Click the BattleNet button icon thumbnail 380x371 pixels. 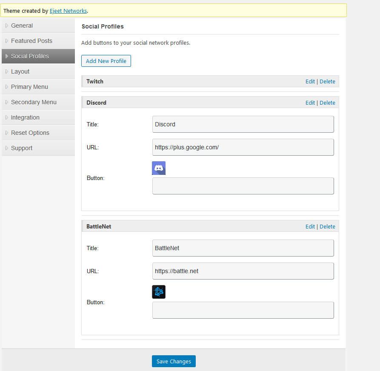point(158,292)
